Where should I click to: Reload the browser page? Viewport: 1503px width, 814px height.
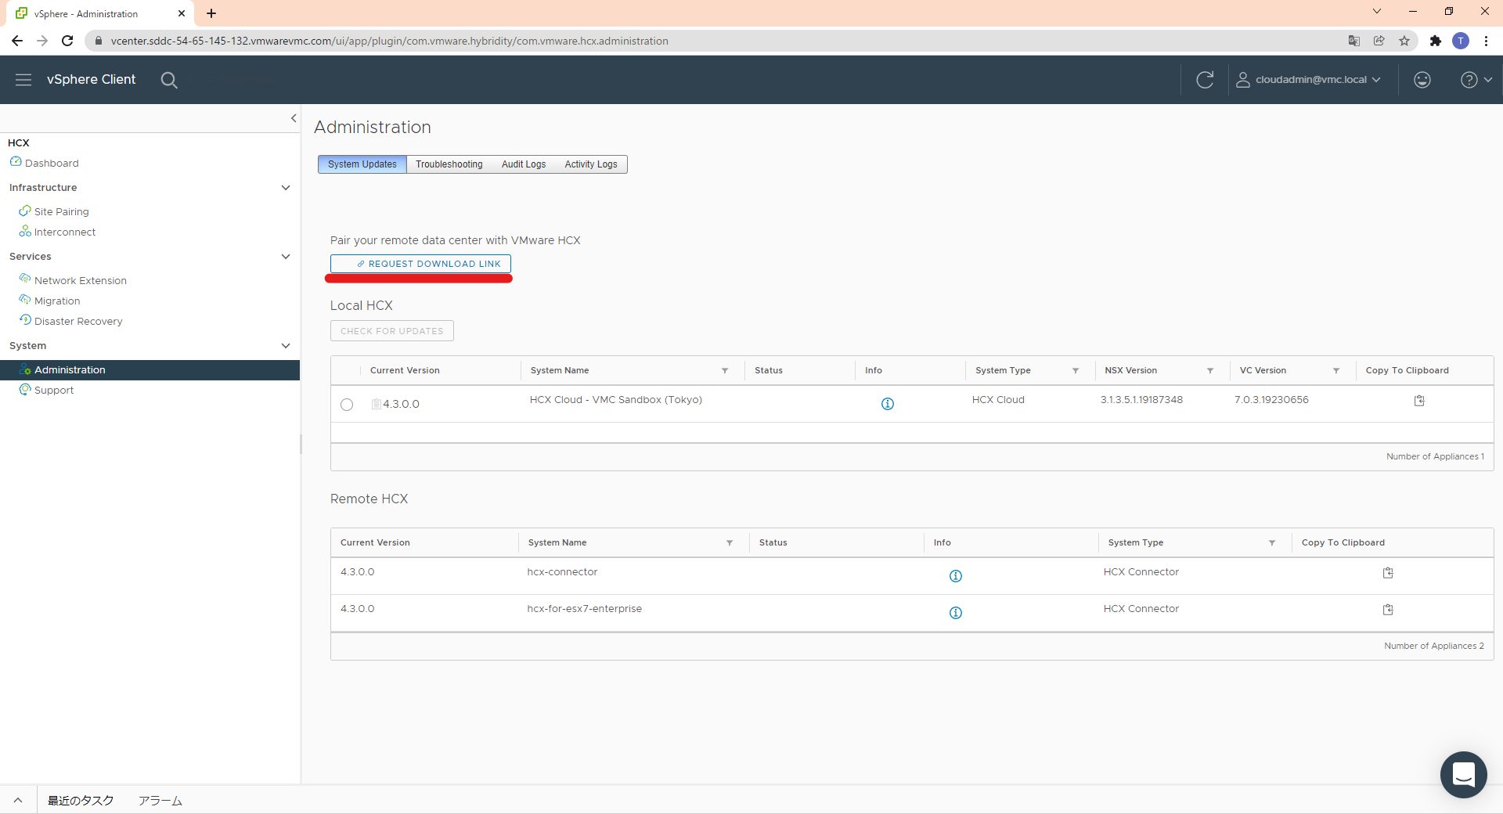67,41
